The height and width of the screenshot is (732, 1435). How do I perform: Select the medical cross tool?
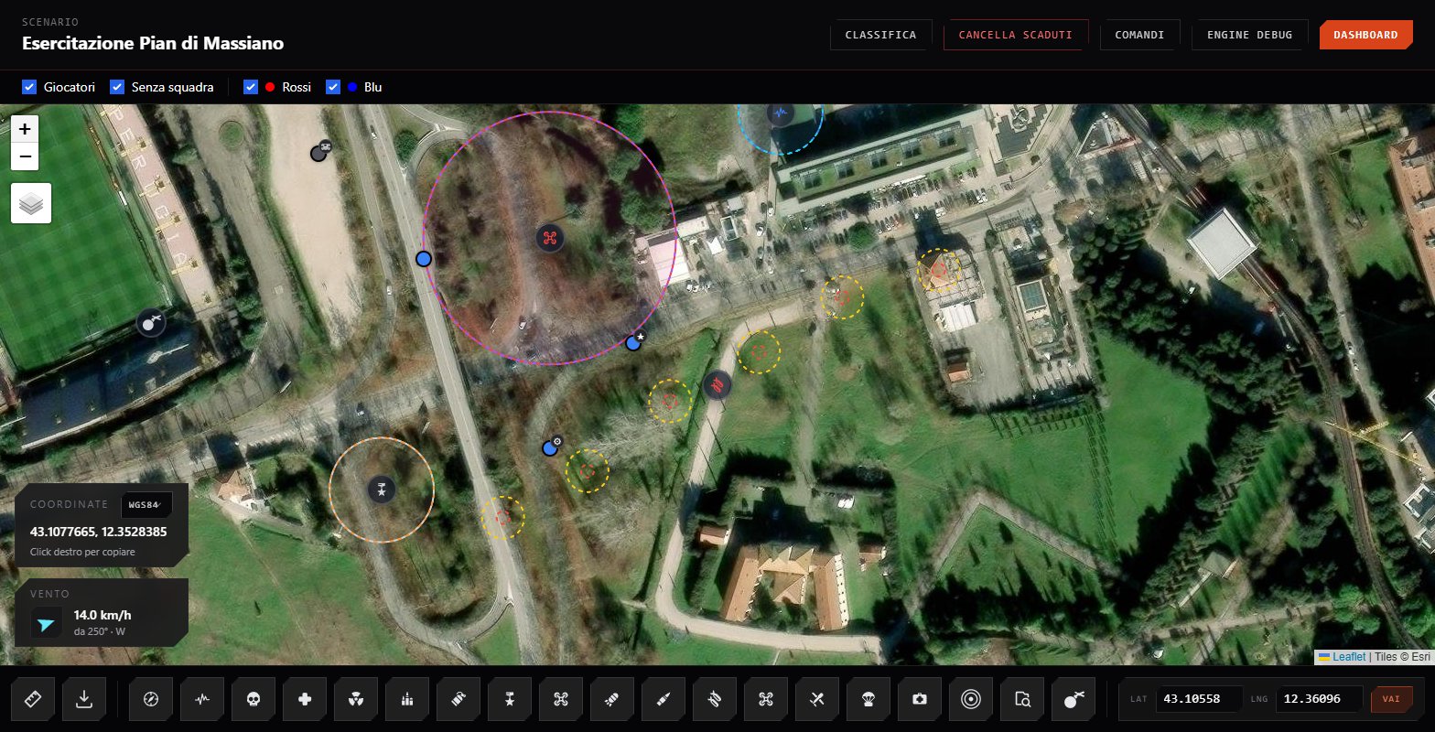305,699
